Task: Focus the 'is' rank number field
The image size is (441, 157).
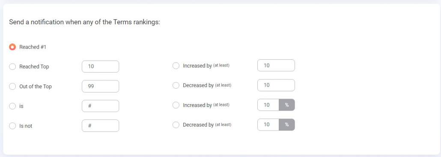Action: point(101,106)
